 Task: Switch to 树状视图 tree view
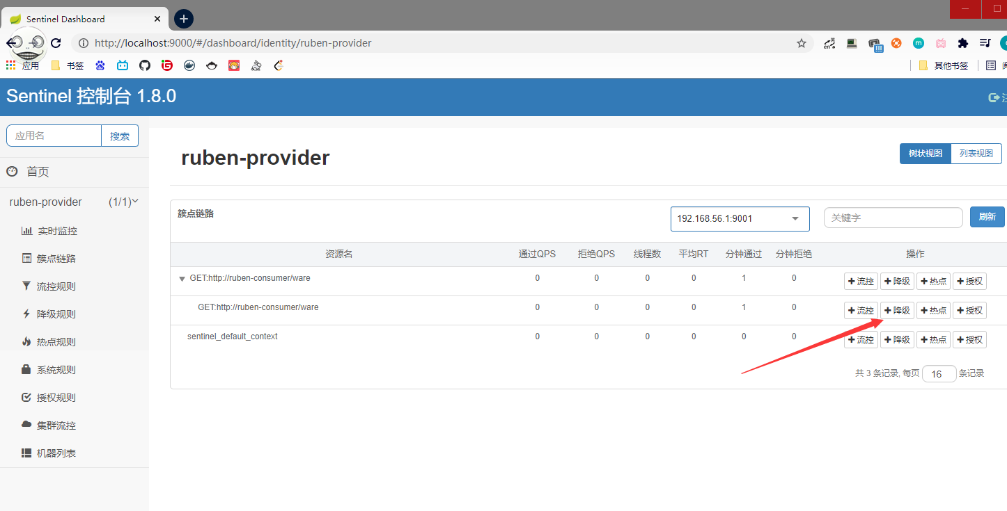click(x=925, y=154)
